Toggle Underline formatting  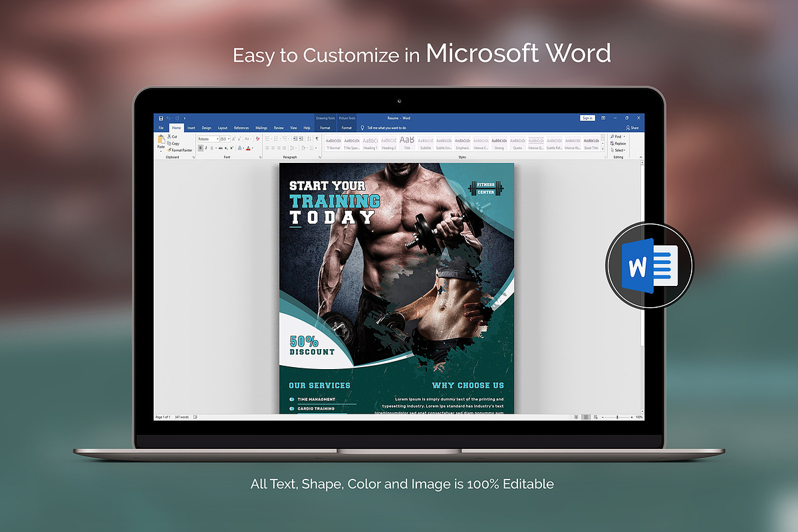tap(211, 148)
